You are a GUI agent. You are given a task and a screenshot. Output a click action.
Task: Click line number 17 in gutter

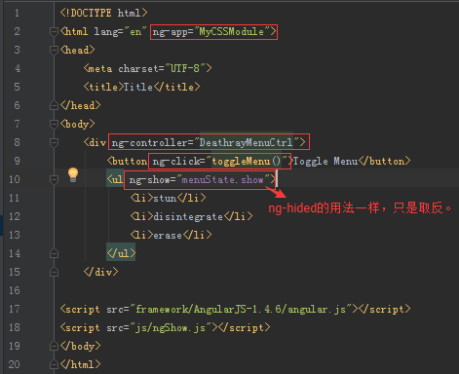pyautogui.click(x=15, y=309)
